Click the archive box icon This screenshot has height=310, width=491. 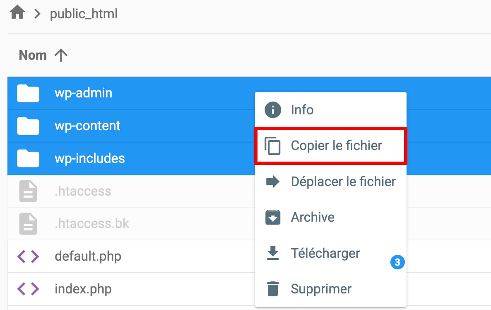[x=272, y=217]
